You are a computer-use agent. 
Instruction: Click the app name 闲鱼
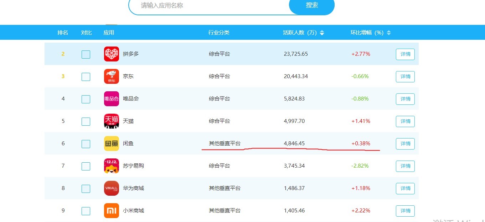128,144
